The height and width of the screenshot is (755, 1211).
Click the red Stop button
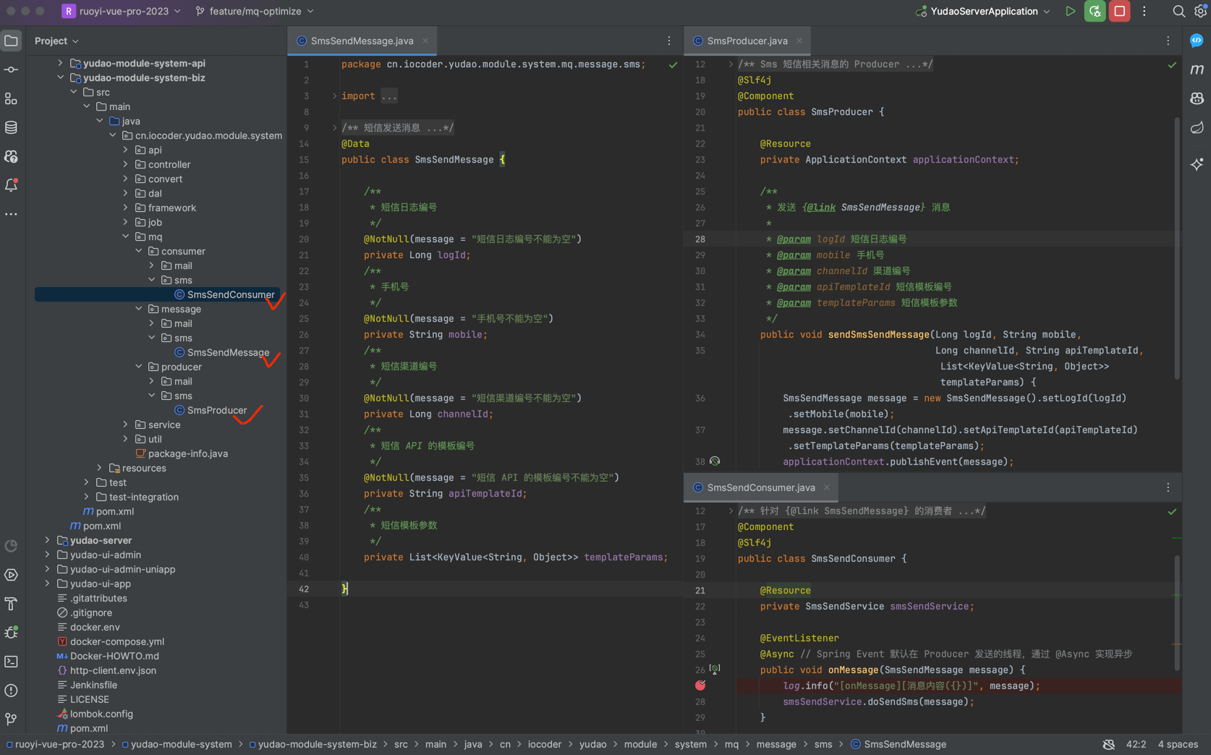point(1119,12)
